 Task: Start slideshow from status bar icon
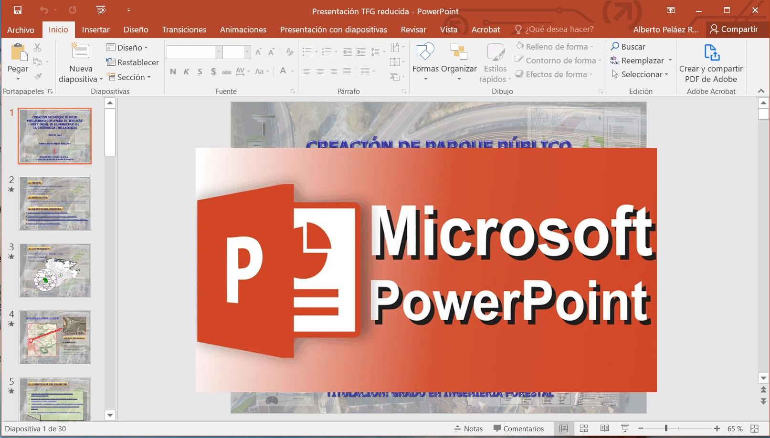coord(625,428)
